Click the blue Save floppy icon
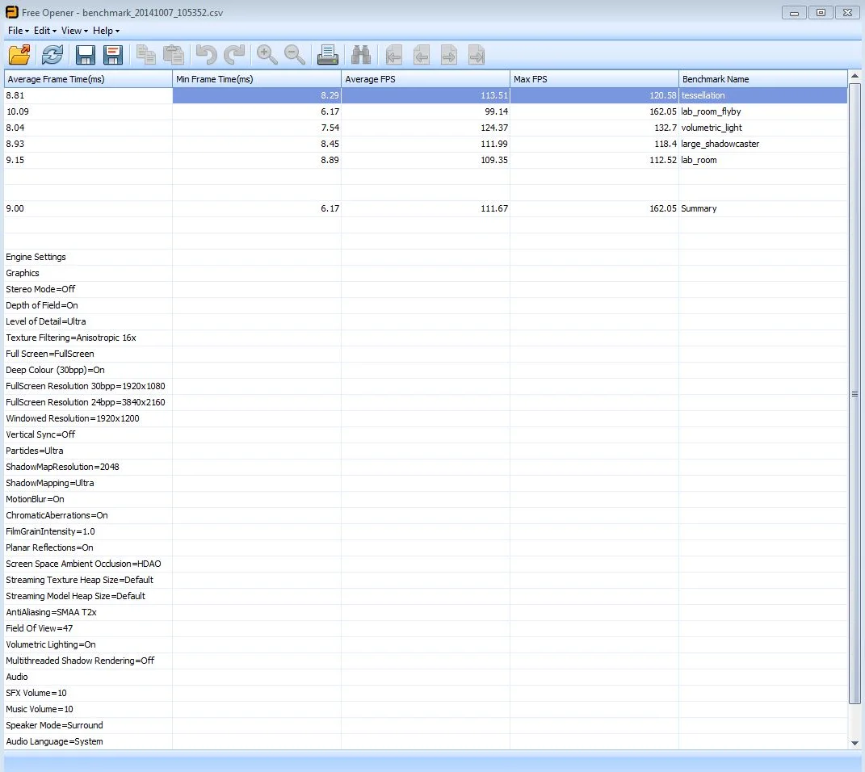 point(85,55)
